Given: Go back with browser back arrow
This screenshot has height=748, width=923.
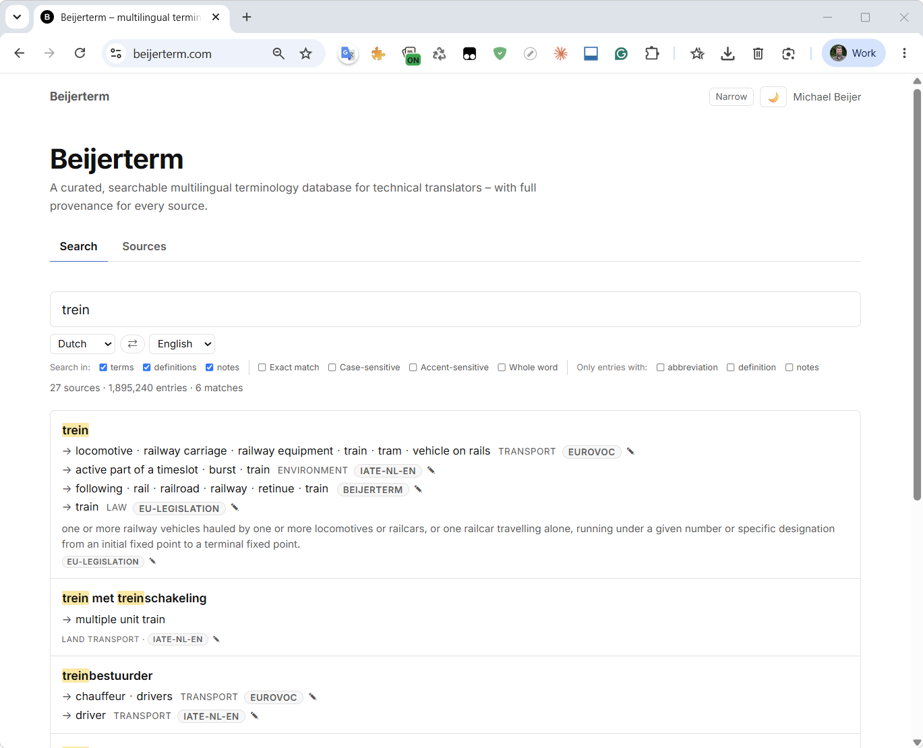Looking at the screenshot, I should click(x=20, y=53).
